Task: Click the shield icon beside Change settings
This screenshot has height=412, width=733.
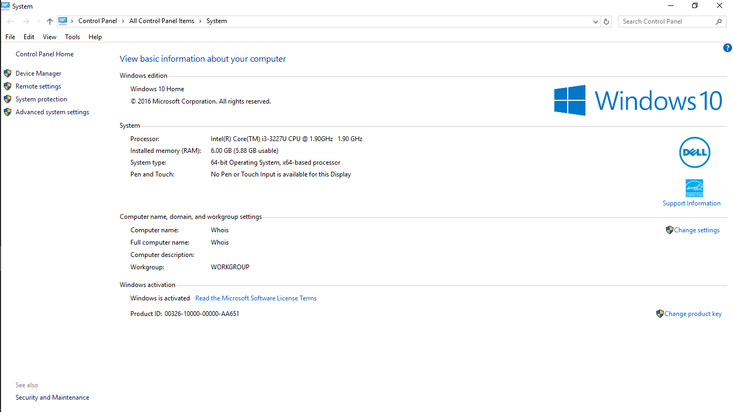Action: pos(669,230)
